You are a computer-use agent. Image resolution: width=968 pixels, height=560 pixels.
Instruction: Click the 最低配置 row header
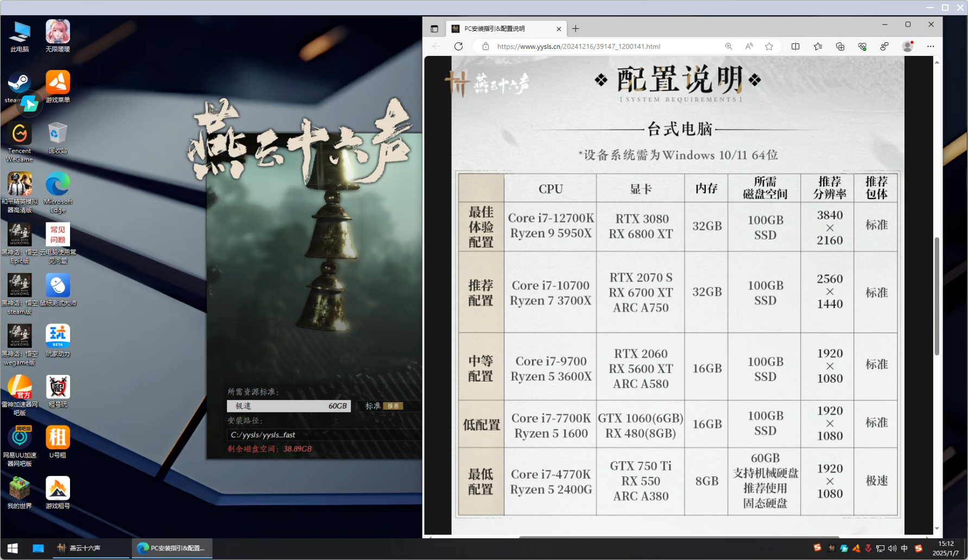pos(481,481)
